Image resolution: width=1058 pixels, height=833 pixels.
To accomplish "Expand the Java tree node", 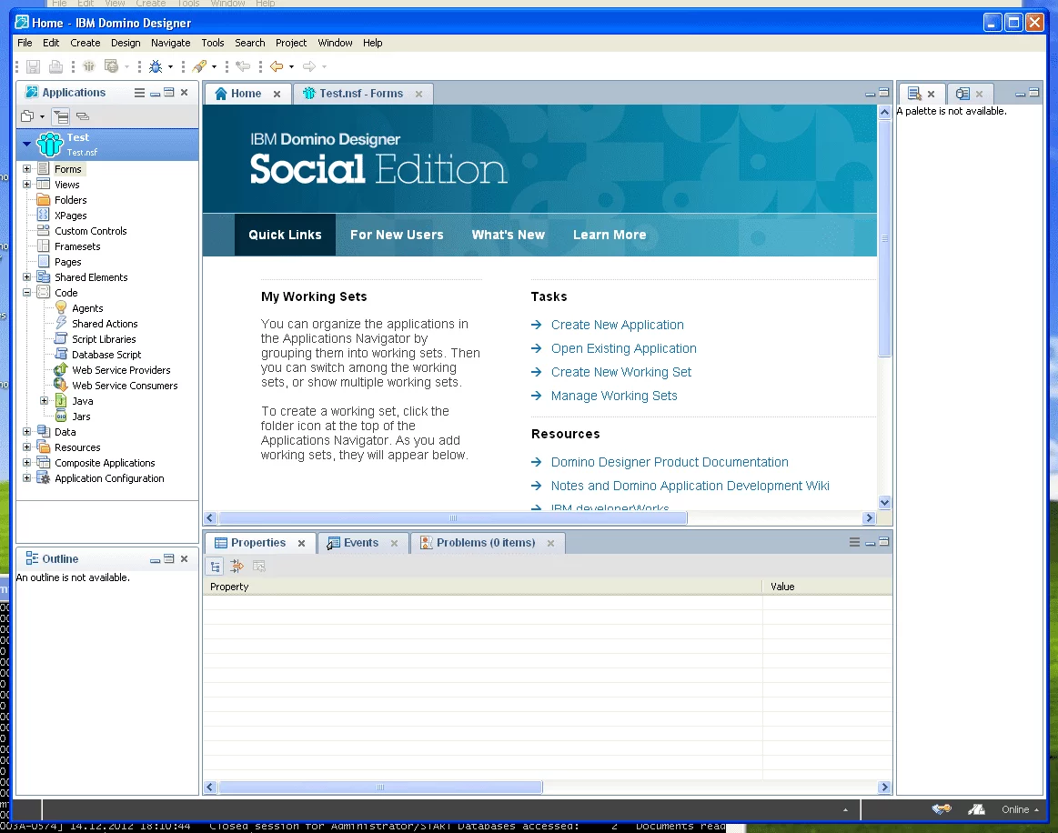I will tap(45, 401).
